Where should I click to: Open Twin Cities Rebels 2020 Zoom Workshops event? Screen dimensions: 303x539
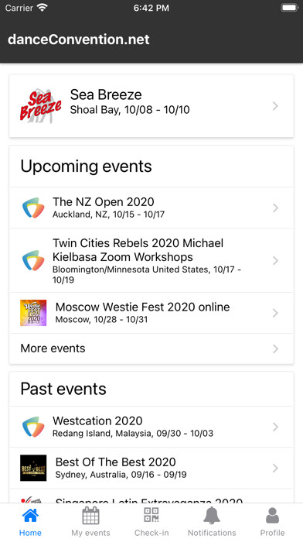point(151,260)
